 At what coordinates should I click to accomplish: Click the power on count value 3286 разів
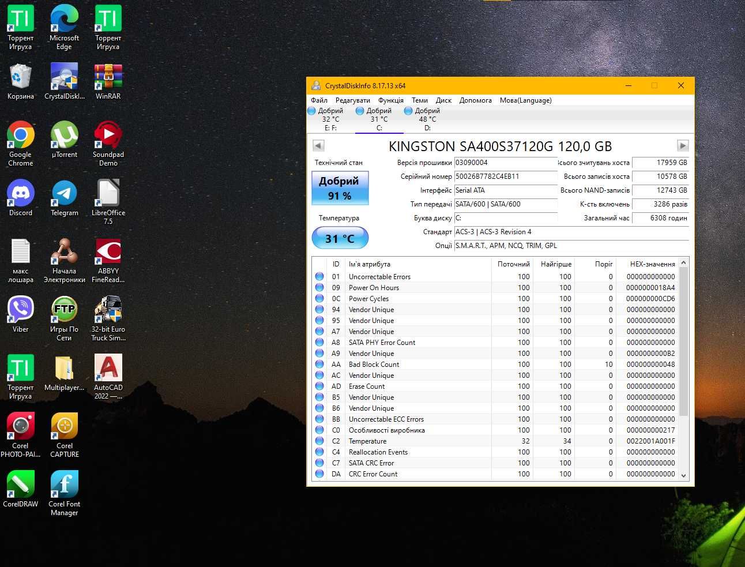(x=660, y=204)
